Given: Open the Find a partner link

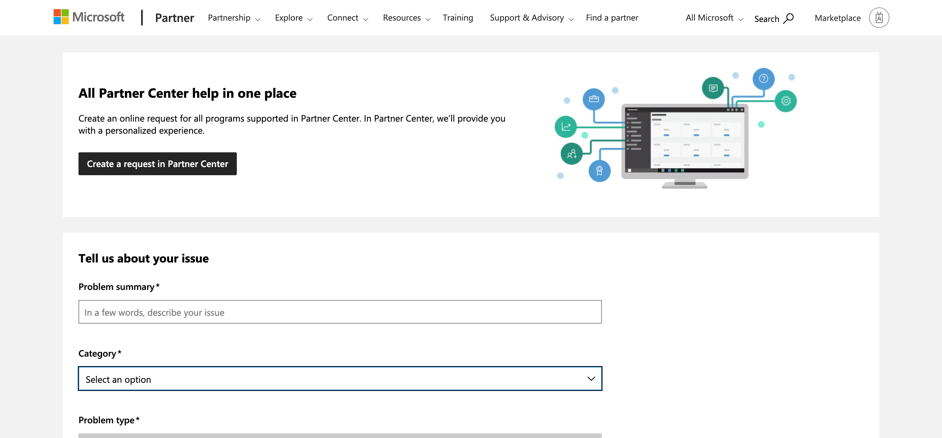Looking at the screenshot, I should click(x=612, y=18).
